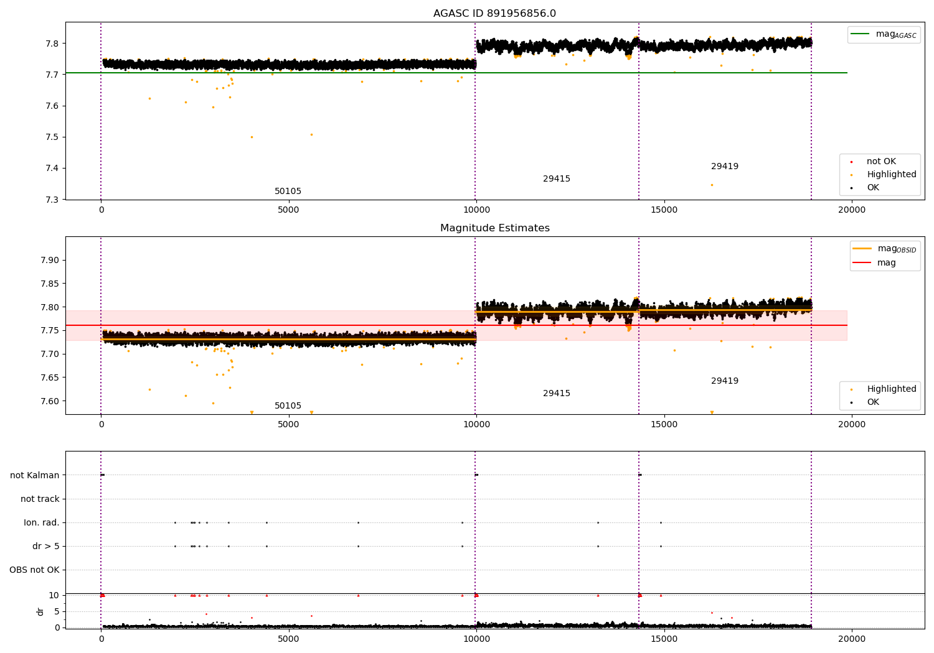Select the green mag AGASC legend entry
The height and width of the screenshot is (653, 934).
point(884,35)
